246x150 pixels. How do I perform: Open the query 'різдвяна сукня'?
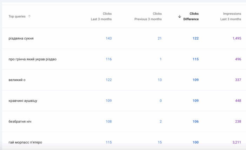point(21,38)
